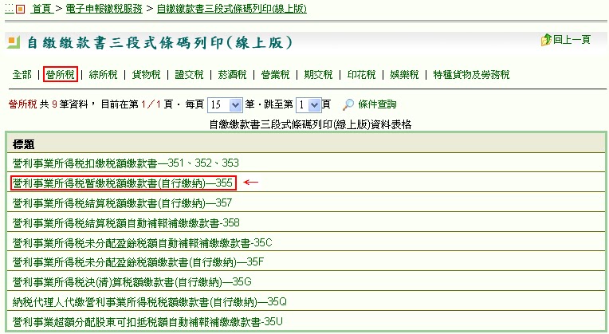Open the 跳至第 page number dropdown

coord(308,105)
